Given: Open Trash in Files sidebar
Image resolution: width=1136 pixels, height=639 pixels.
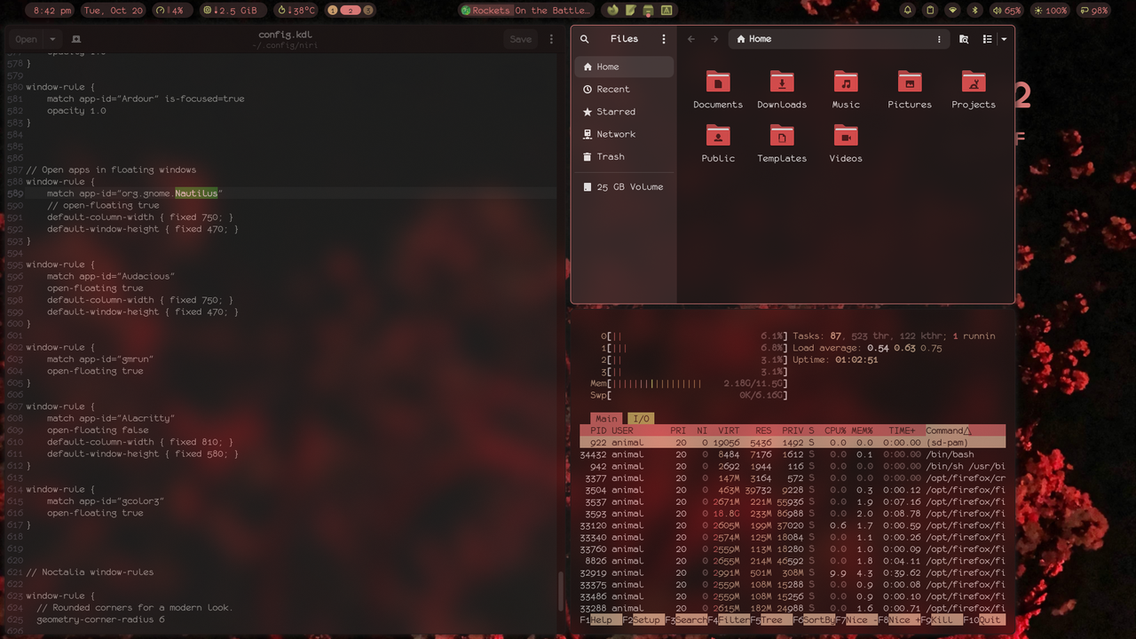Looking at the screenshot, I should point(624,156).
